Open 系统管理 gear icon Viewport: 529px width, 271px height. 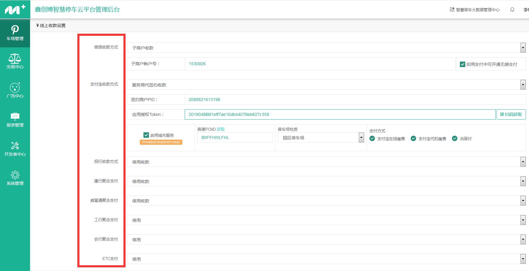(x=15, y=175)
